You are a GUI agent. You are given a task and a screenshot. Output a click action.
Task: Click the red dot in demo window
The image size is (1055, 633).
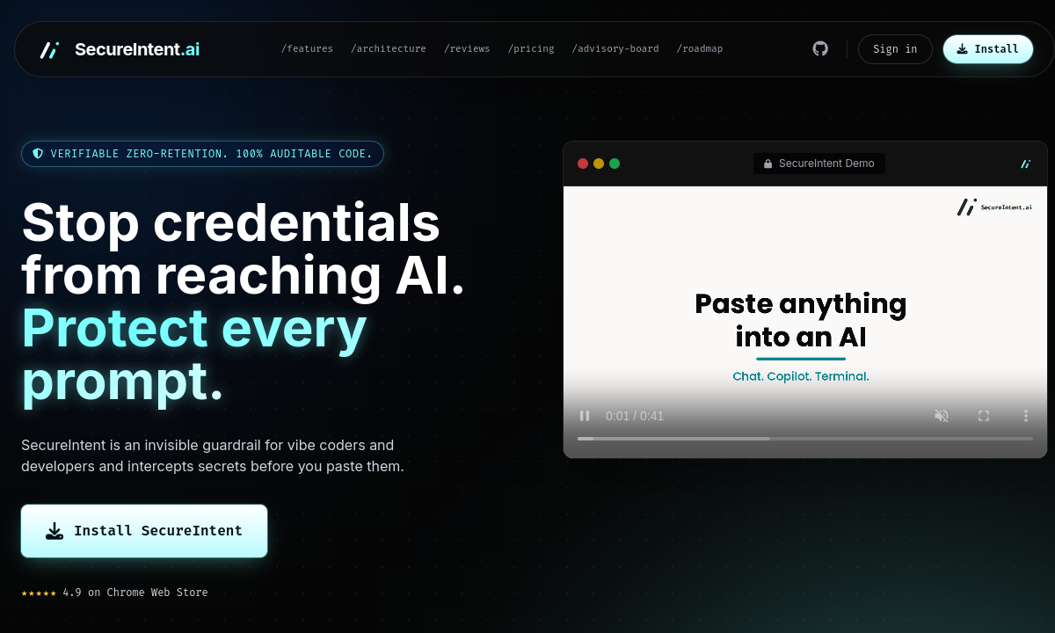point(583,164)
